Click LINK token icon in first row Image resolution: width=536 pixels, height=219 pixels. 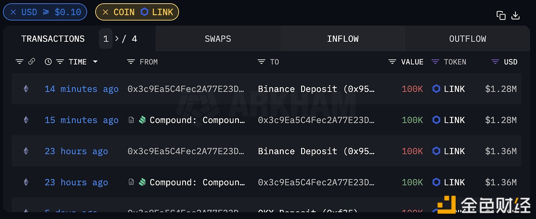tap(436, 89)
